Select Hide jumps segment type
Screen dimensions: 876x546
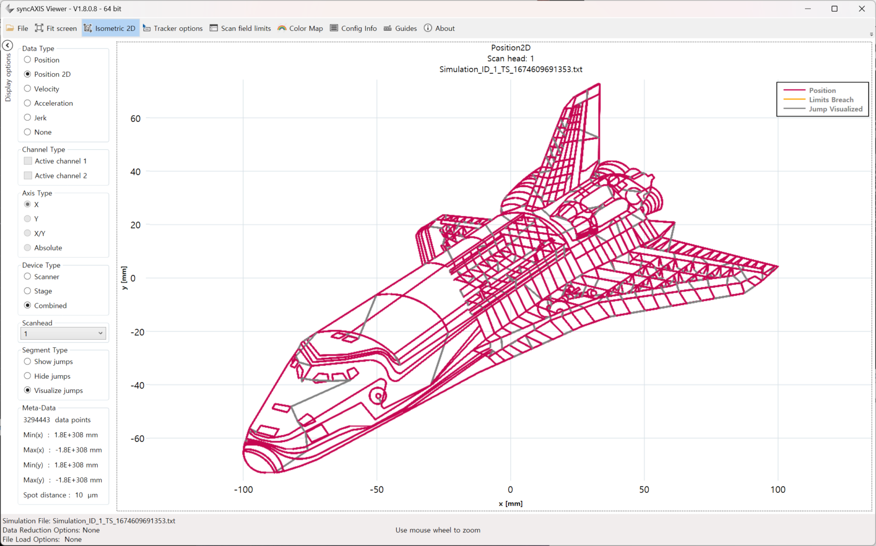(x=27, y=376)
